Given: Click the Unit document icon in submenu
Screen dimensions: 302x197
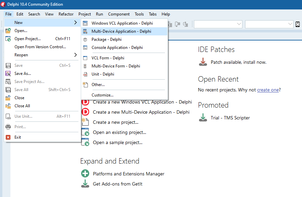Looking at the screenshot, I should [x=85, y=74].
